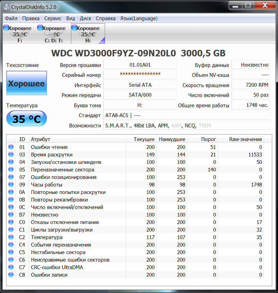Click the Атрибут column header
The width and height of the screenshot is (278, 293).
point(77,139)
